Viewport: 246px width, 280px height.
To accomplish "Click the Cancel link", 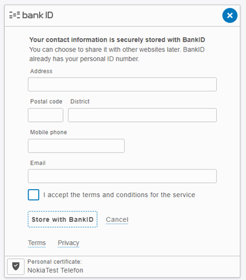I will tap(117, 219).
